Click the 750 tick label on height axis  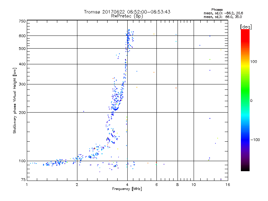coord(22,21)
